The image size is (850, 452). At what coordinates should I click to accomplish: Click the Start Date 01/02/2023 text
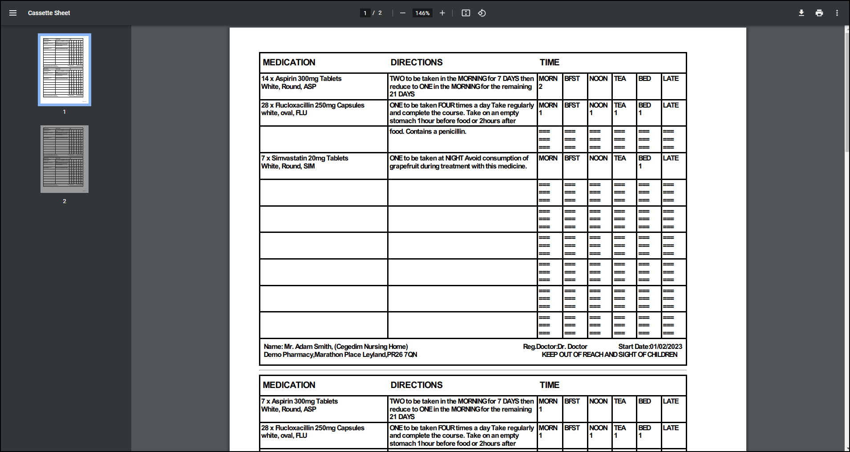tap(650, 347)
